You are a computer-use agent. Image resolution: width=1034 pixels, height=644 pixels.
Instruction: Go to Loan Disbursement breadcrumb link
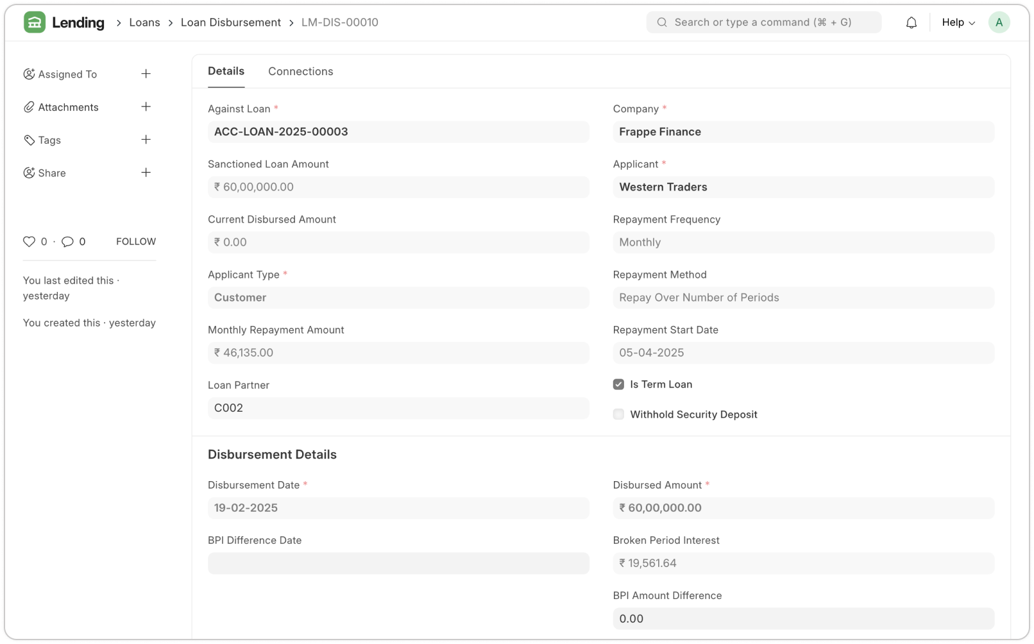click(x=230, y=22)
